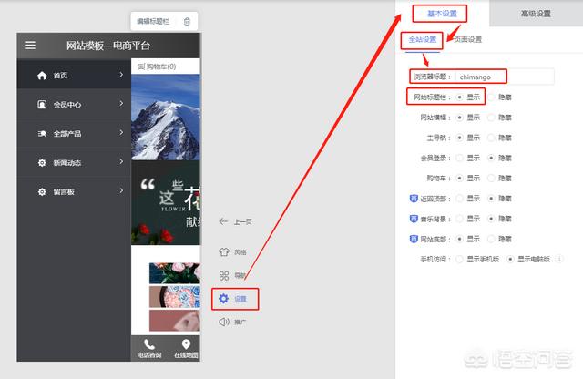Viewport: 583px width, 379px height.
Task: Click the cart icon before 购物车(0)
Action: [x=141, y=67]
